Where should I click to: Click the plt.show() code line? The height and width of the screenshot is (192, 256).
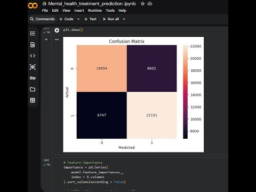point(73,30)
